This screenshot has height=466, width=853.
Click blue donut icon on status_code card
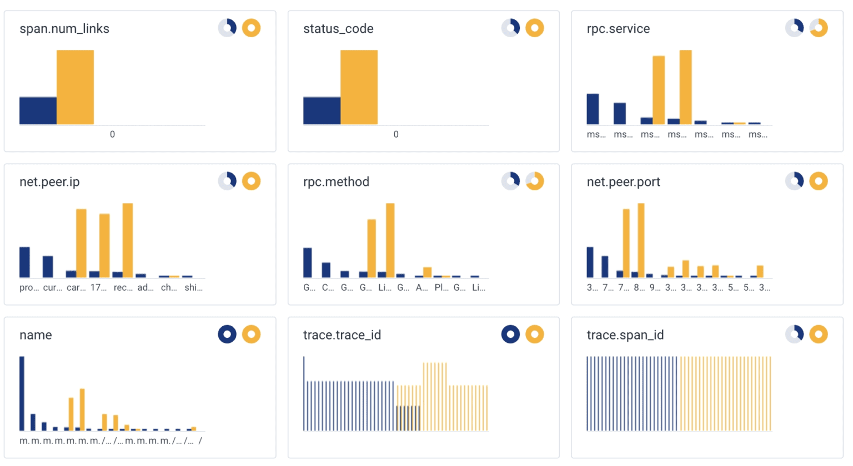(511, 28)
